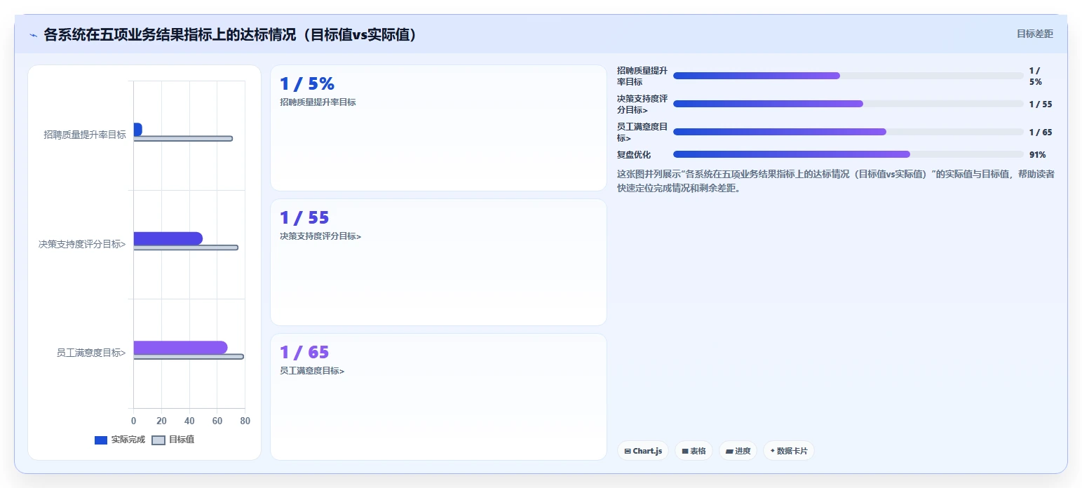
Task: Click the 决策支持度评分目标> progress bar
Action: click(x=848, y=104)
